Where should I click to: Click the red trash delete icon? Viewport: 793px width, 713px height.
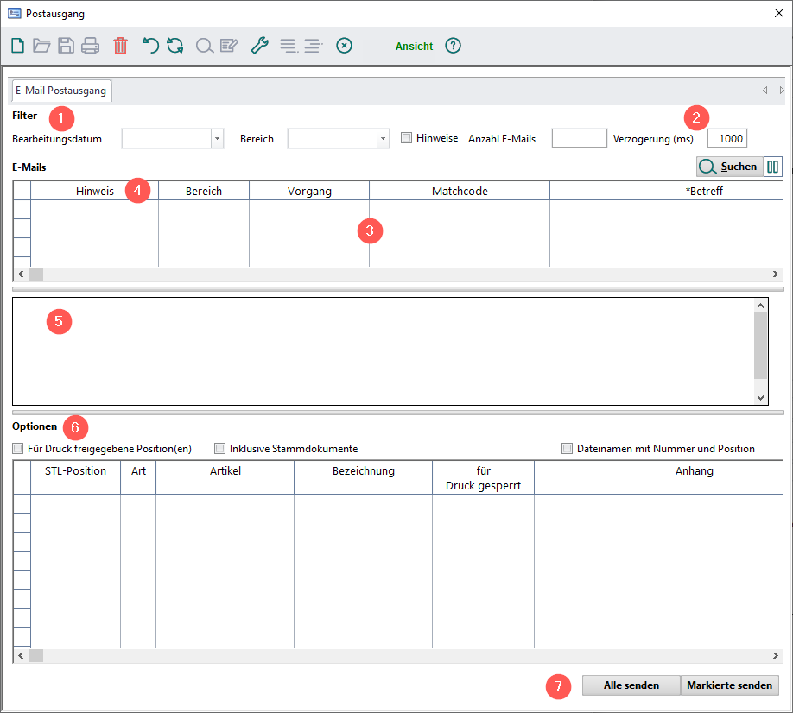120,46
